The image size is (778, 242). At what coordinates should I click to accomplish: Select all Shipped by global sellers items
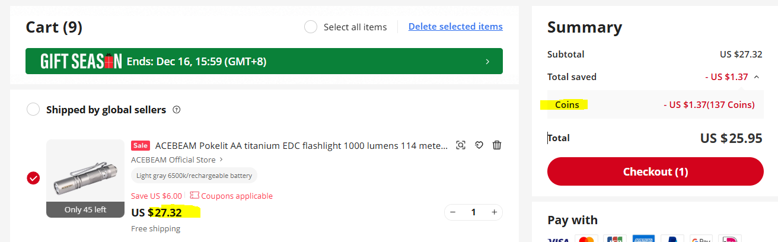(x=33, y=110)
